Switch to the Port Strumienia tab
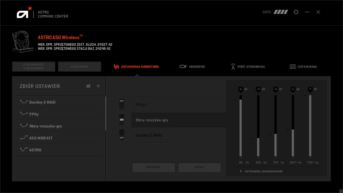The height and width of the screenshot is (193, 343). 247,67
